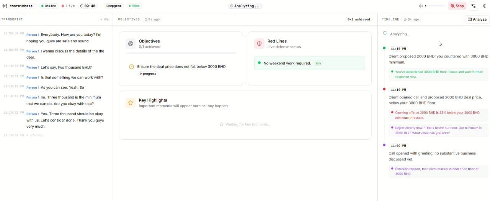Image resolution: width=490 pixels, height=201 pixels.
Task: Click the in progress status tag
Action: coord(148,74)
